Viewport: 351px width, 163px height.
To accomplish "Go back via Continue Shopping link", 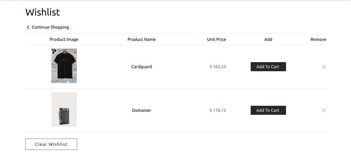I will click(x=50, y=27).
